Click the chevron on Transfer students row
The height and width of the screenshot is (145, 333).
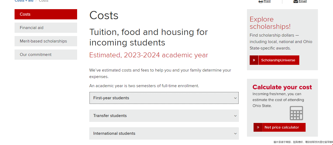tap(235, 116)
